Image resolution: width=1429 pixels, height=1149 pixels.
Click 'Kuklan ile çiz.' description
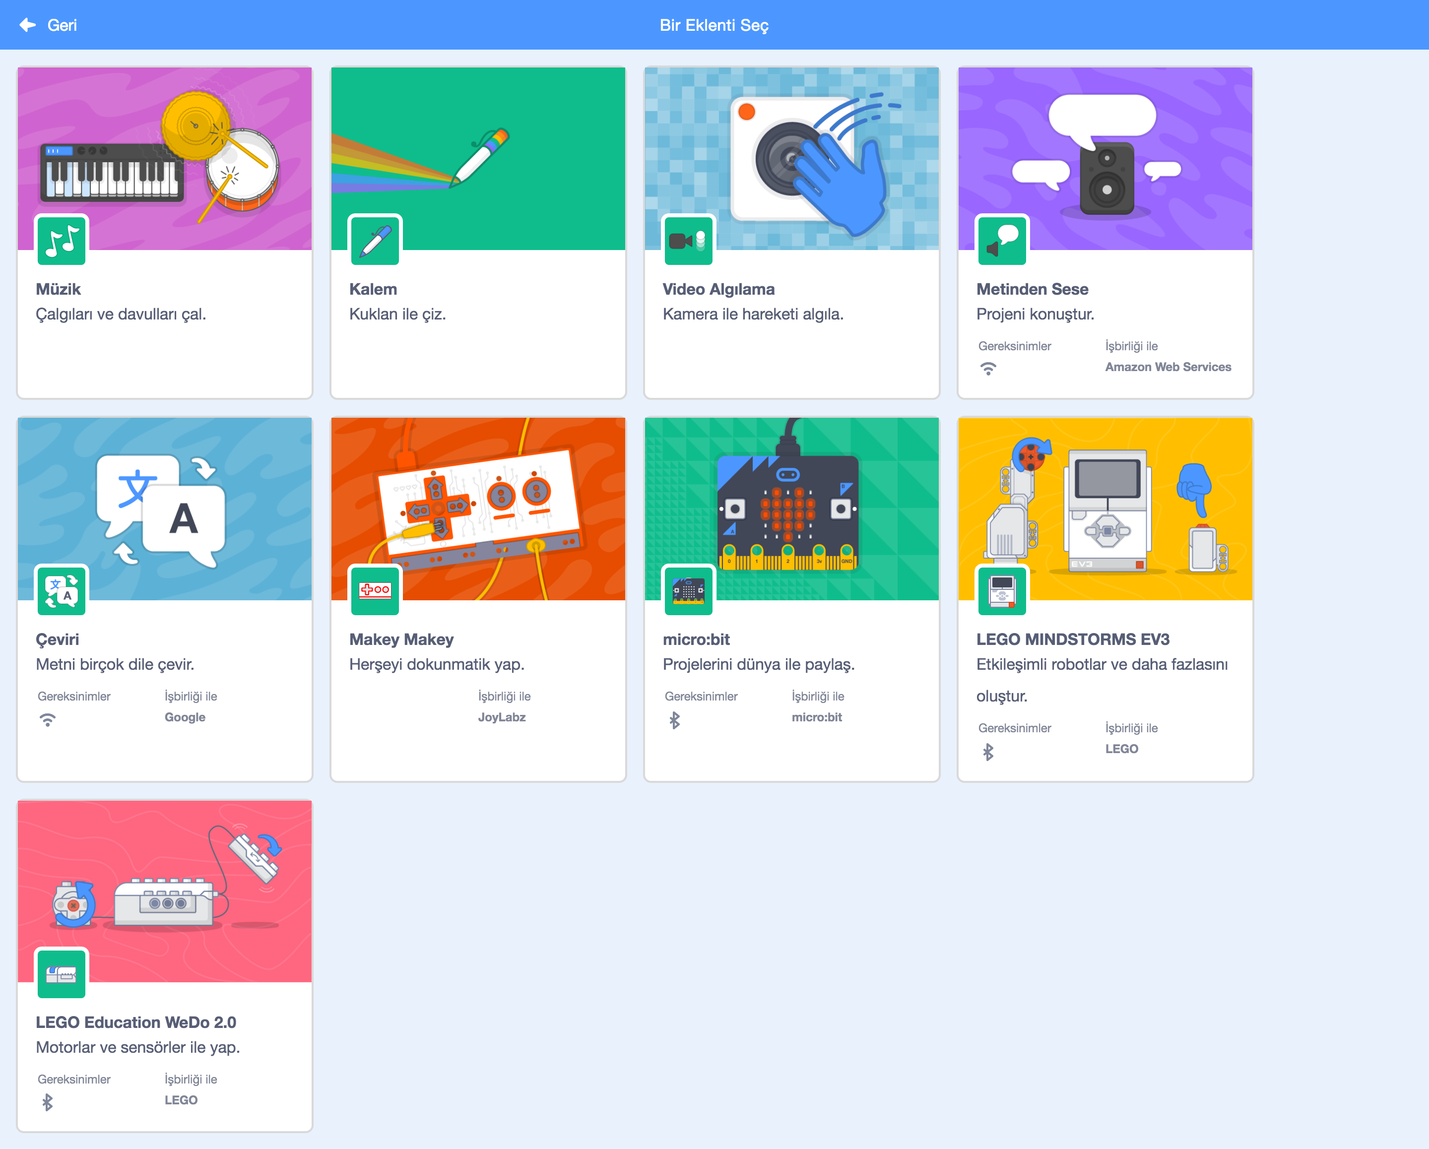(397, 314)
